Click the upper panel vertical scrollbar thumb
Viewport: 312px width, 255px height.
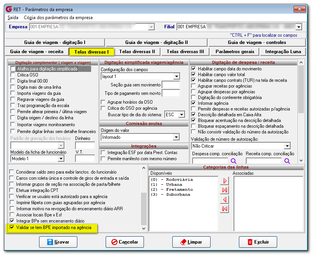tap(301, 89)
